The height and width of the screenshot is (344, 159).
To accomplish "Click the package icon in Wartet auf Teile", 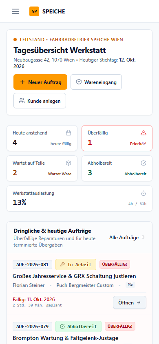I will coord(68,163).
